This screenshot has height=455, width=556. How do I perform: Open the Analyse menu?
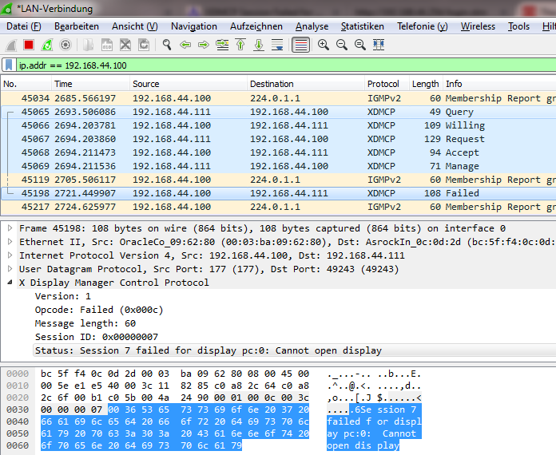click(x=312, y=26)
